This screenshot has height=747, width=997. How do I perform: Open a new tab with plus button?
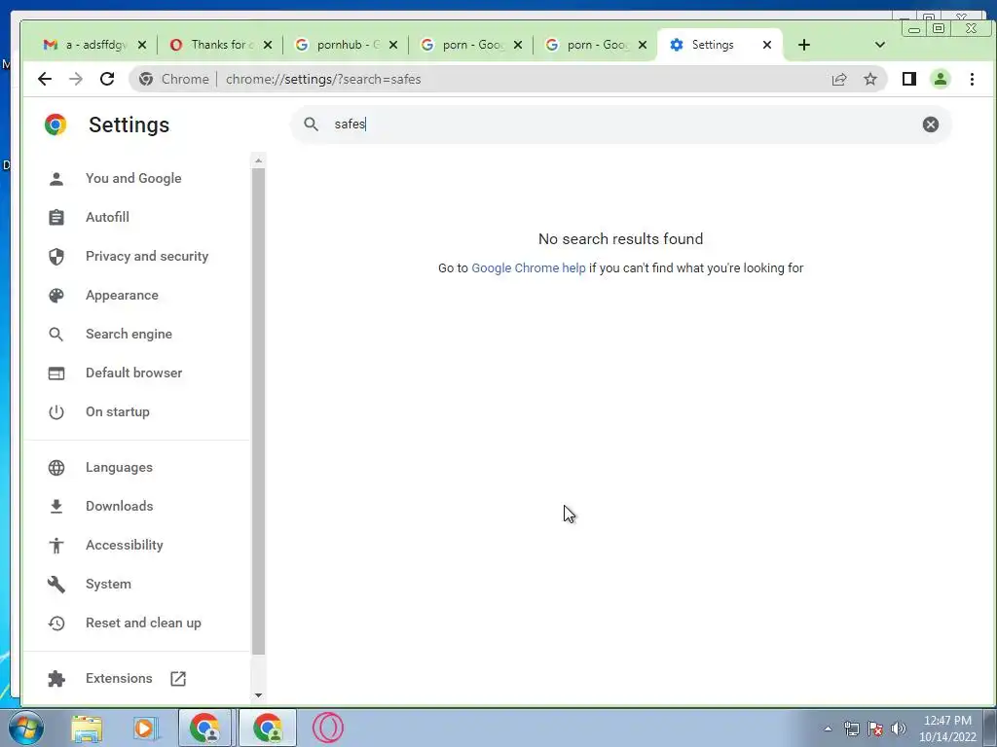[803, 45]
